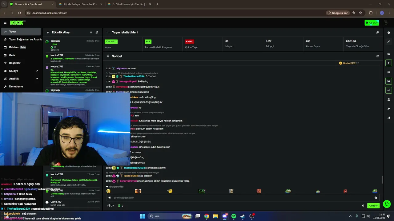Pop out the Sohbet chat panel
This screenshot has width=394, height=221.
[x=377, y=56]
